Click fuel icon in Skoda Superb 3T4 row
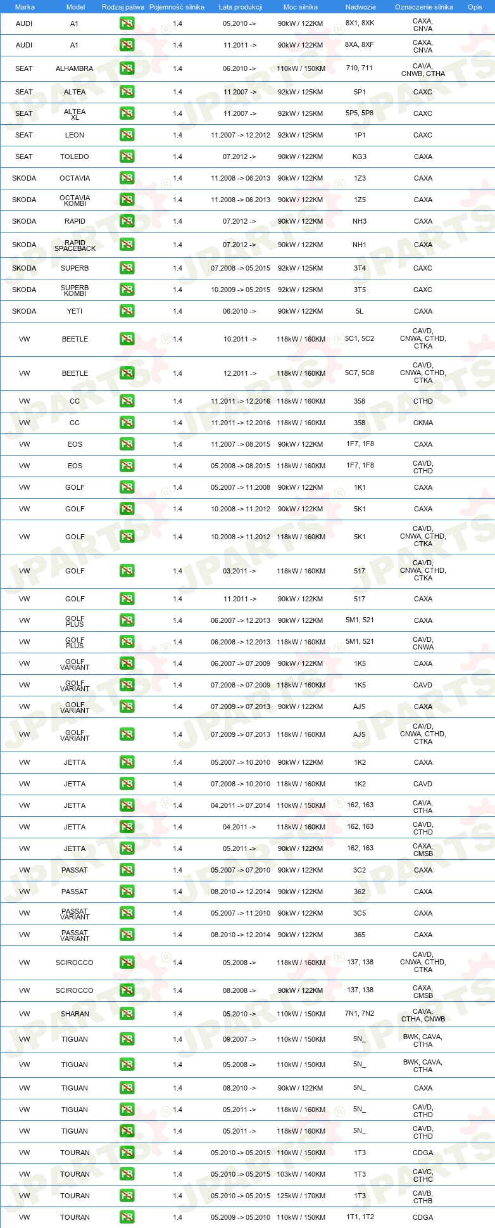Screen dimensions: 495x1228 pos(127,268)
